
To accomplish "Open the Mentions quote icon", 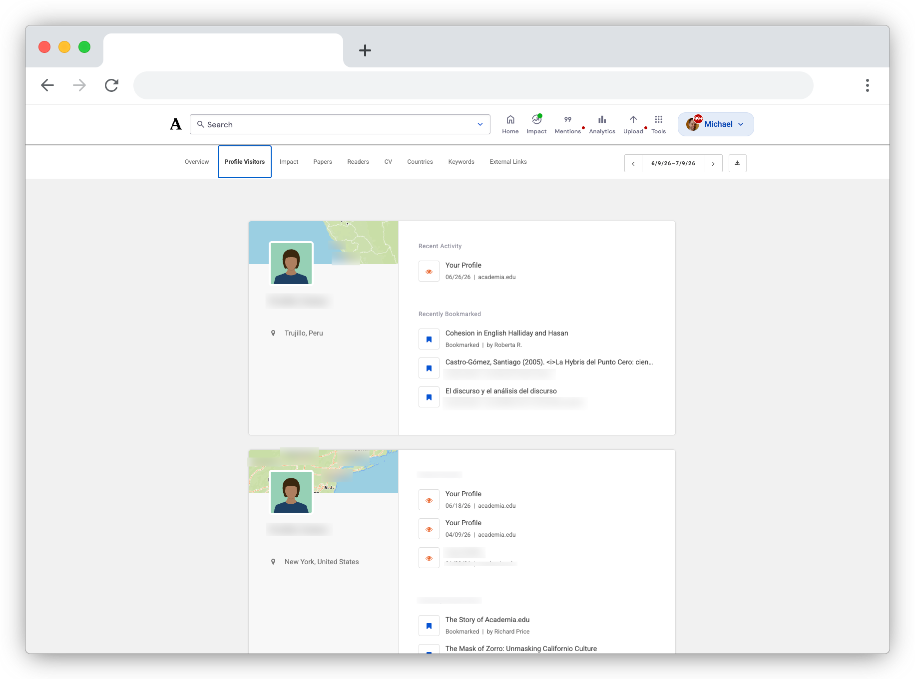I will click(x=567, y=120).
